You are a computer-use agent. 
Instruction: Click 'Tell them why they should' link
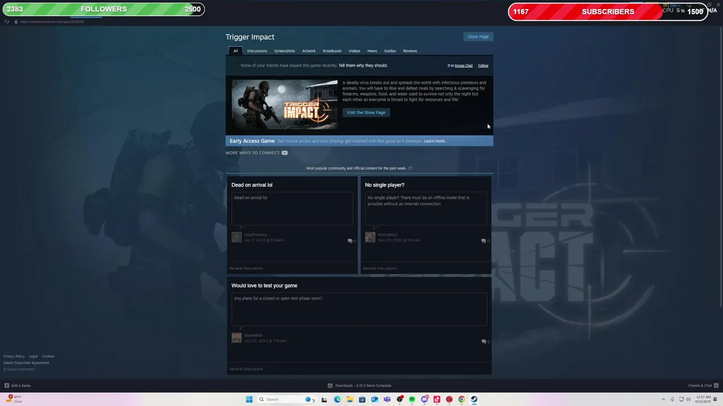[363, 65]
